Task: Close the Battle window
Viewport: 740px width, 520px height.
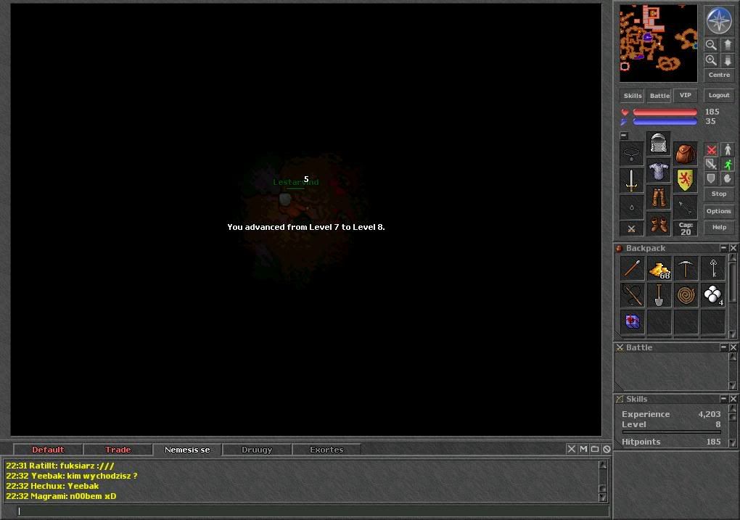Action: [733, 347]
